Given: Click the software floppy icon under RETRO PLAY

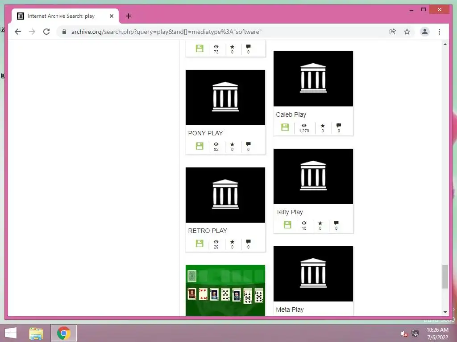Looking at the screenshot, I should (199, 244).
